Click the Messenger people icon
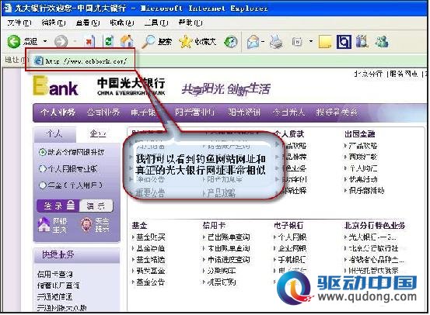This screenshot has height=315, width=430. (x=382, y=42)
